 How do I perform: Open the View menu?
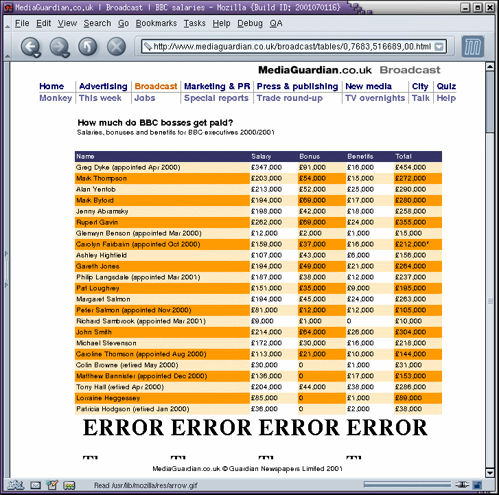click(x=67, y=23)
